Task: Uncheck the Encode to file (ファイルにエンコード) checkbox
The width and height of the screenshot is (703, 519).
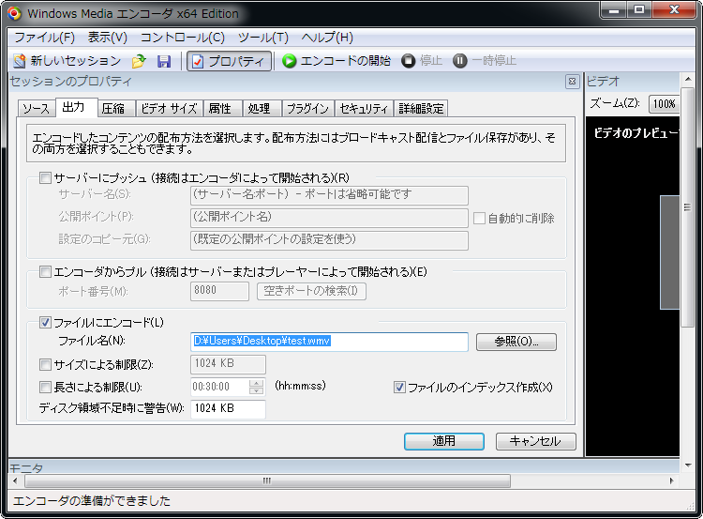Action: click(x=45, y=323)
